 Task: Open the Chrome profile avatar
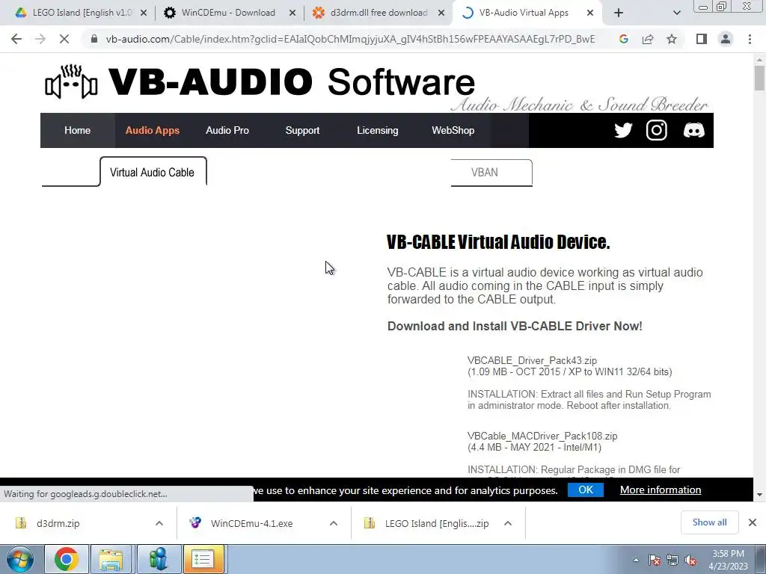coord(726,39)
